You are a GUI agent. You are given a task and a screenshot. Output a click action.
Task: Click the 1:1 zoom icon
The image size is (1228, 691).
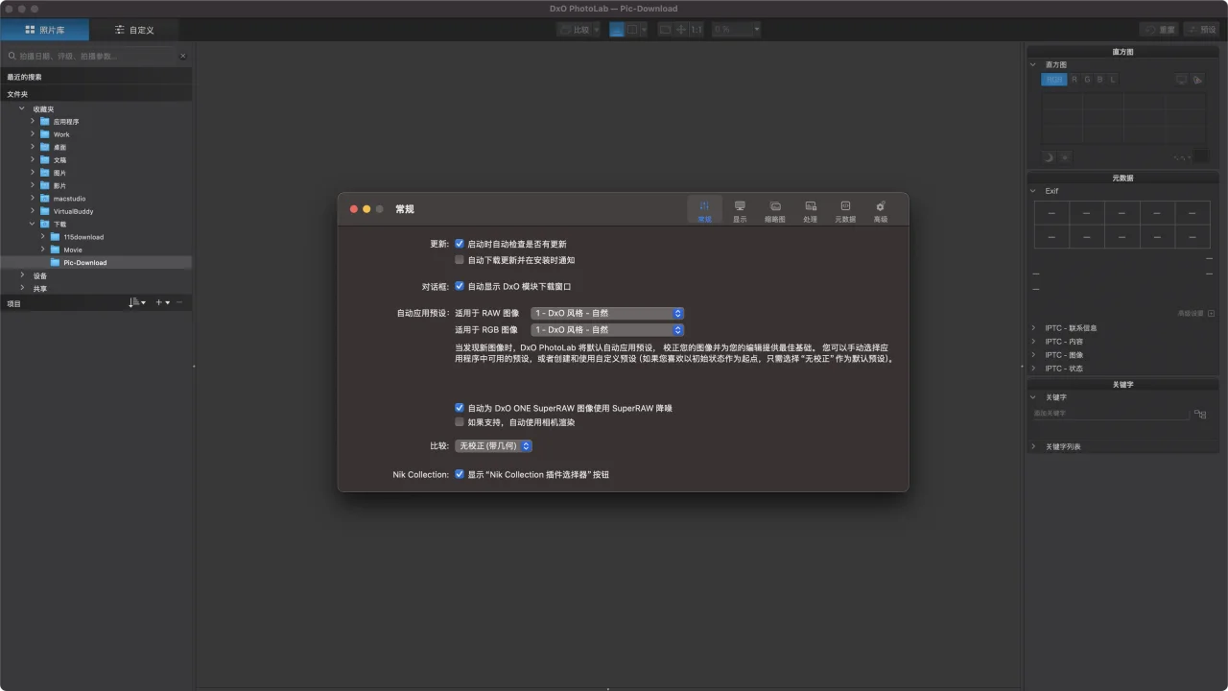click(x=697, y=30)
